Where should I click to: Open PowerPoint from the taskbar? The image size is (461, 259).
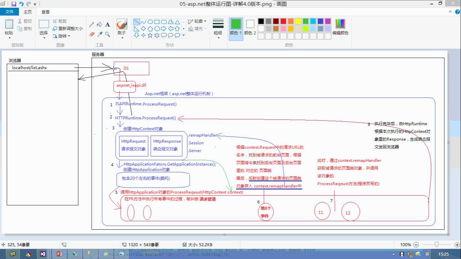(59, 254)
